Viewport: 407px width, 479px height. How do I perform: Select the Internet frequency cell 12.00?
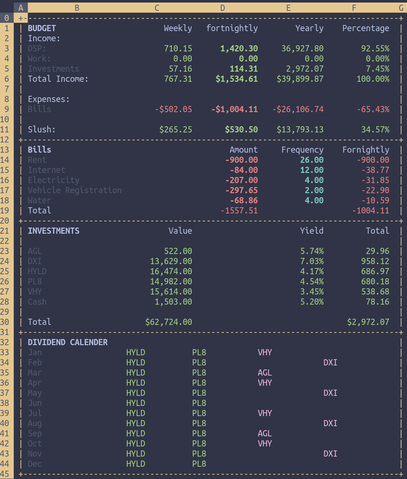point(312,170)
